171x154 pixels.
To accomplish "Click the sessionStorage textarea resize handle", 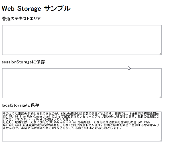I will pos(160,97).
